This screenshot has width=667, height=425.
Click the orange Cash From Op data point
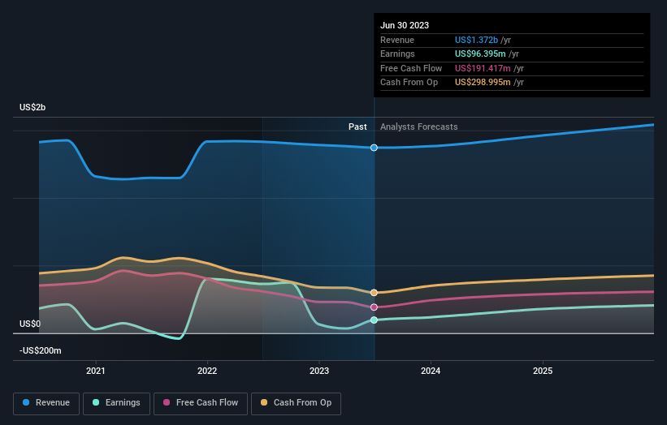point(374,293)
